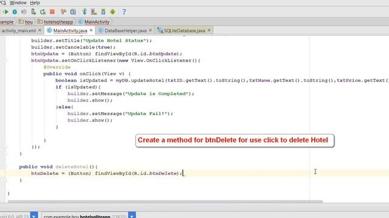Click the "Update is Completed" string
Viewport: 389px width, 218px height.
(x=157, y=94)
